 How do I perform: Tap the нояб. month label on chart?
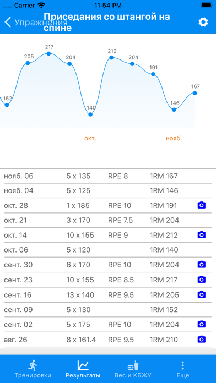(x=174, y=139)
